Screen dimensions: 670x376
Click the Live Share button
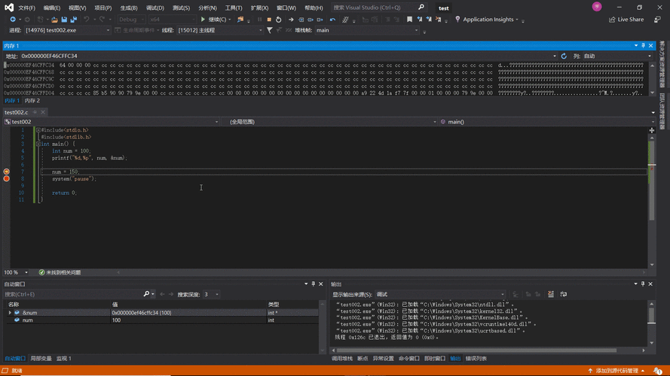tap(626, 20)
